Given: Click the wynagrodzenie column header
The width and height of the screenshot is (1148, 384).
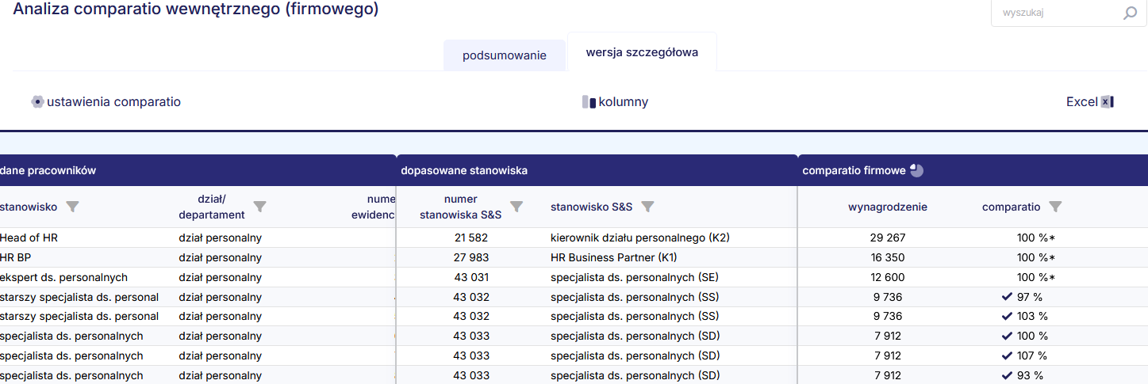Looking at the screenshot, I should point(887,207).
